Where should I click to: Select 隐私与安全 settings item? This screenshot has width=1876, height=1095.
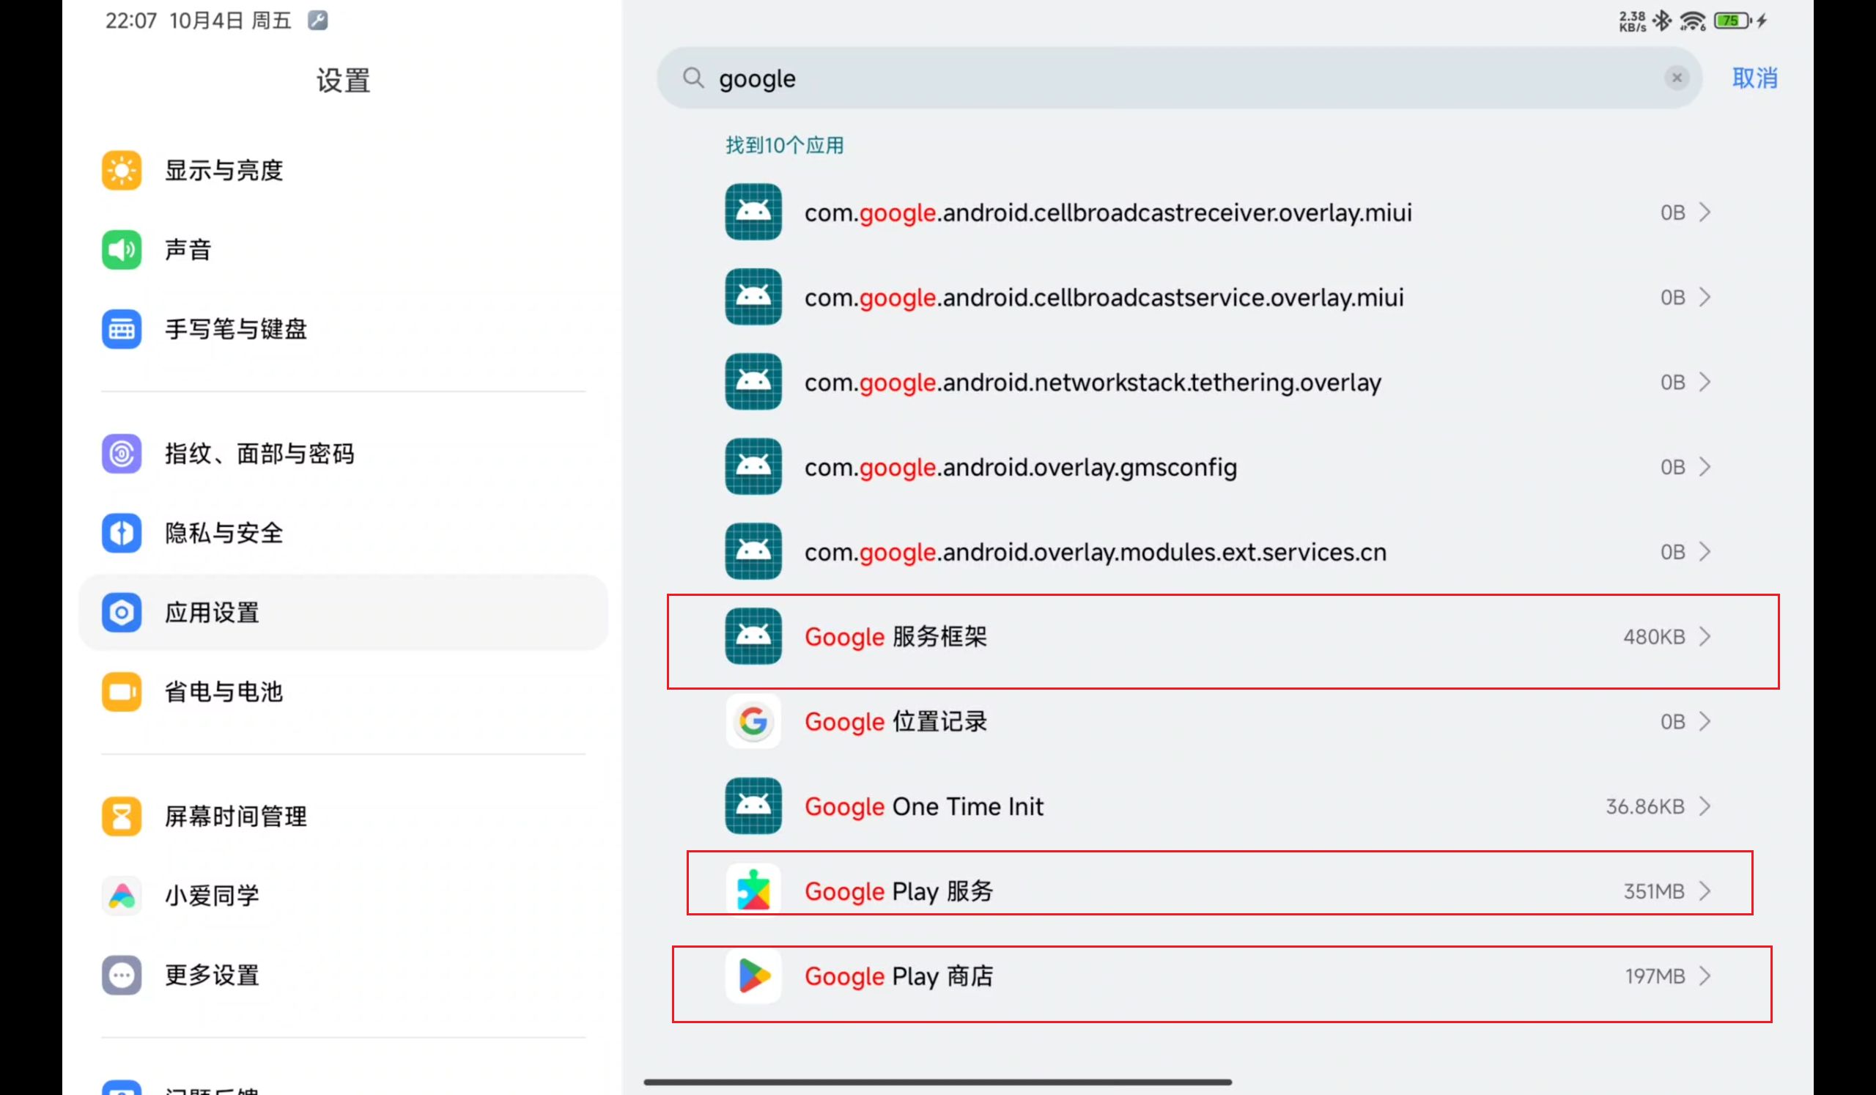pyautogui.click(x=343, y=533)
